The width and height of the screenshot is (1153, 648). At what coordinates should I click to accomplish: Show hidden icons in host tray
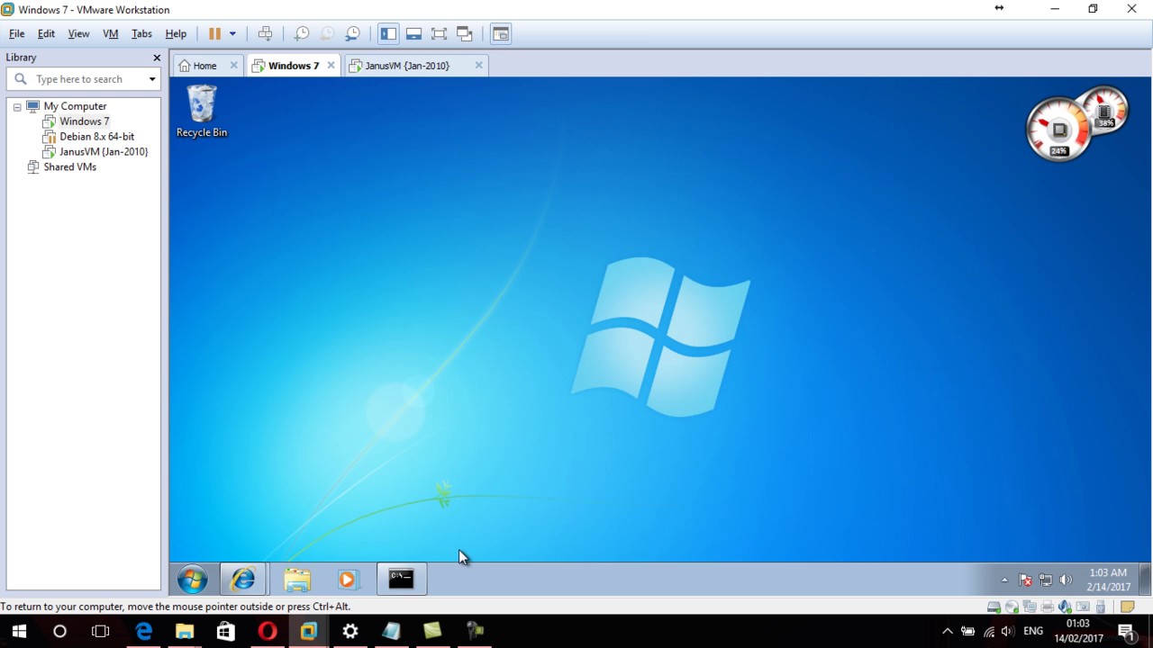(x=948, y=632)
